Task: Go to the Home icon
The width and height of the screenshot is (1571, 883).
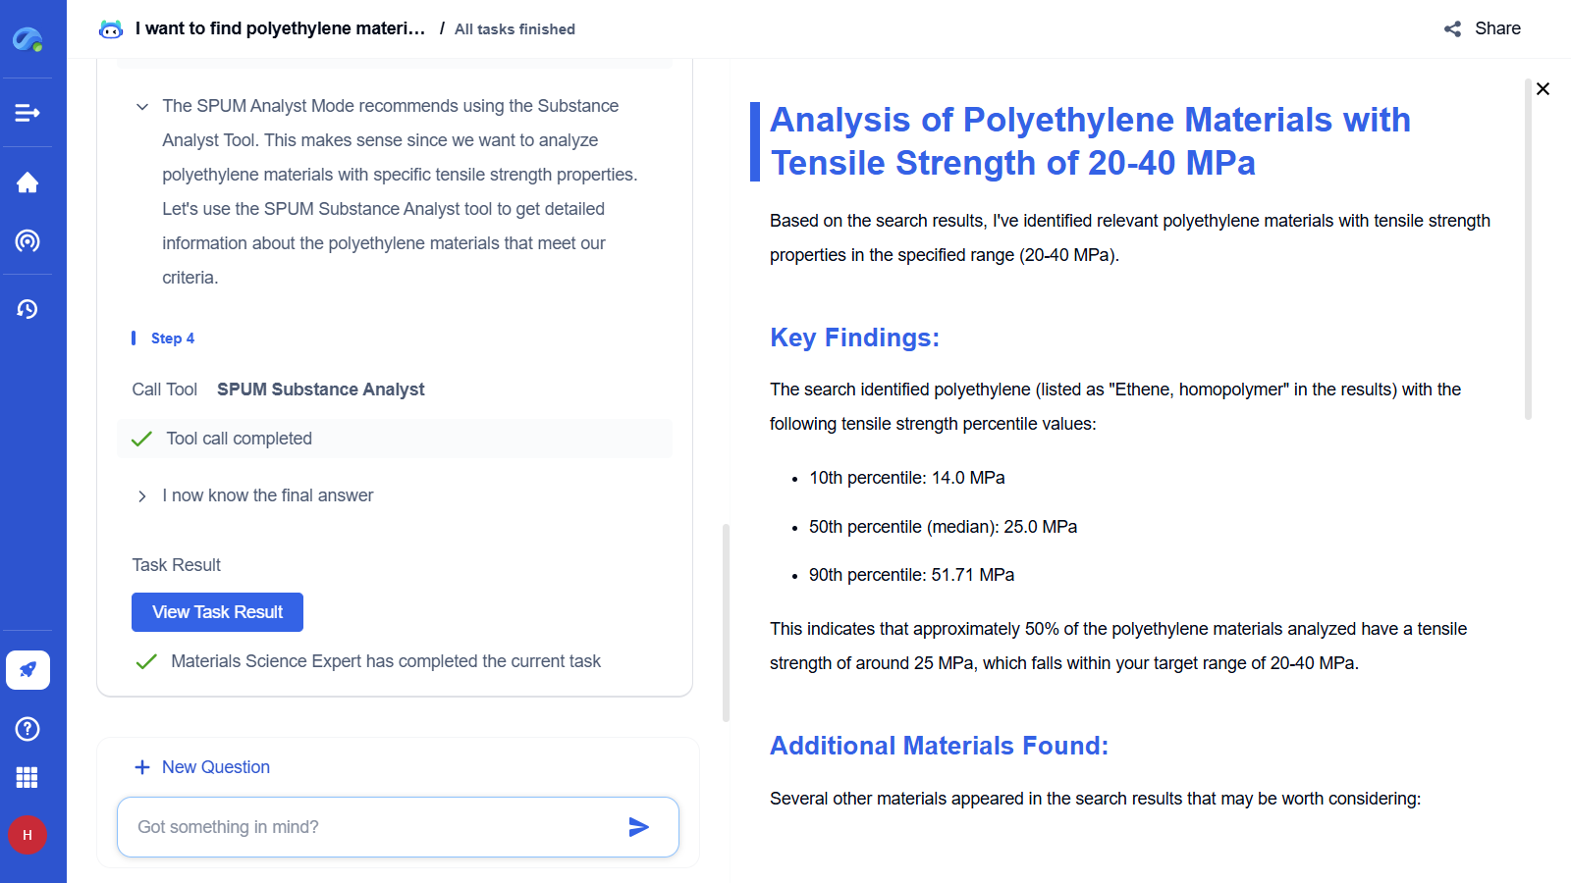Action: click(x=27, y=182)
